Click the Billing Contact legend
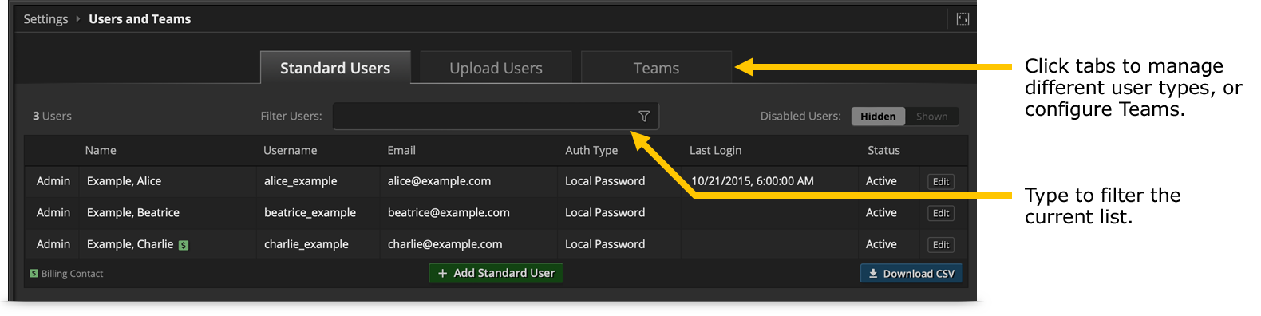The image size is (1261, 316). tap(66, 274)
